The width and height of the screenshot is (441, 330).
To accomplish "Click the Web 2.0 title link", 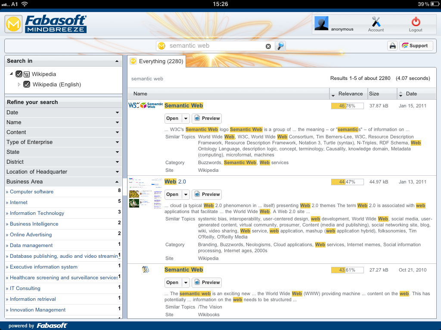I will pos(175,182).
